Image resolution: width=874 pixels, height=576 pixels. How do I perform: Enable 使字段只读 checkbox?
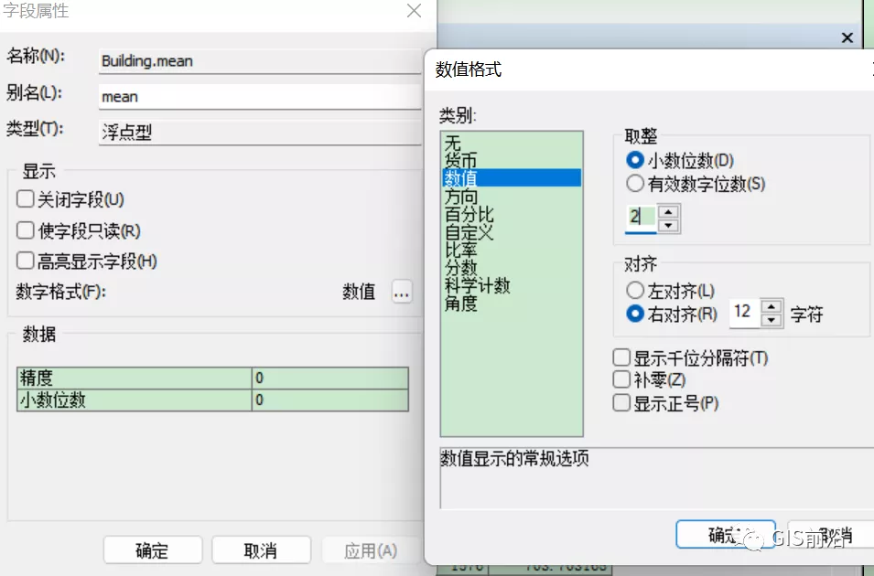click(x=25, y=230)
